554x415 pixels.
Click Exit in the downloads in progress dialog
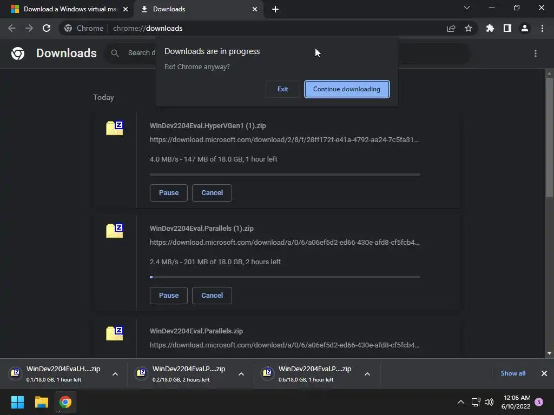(282, 89)
